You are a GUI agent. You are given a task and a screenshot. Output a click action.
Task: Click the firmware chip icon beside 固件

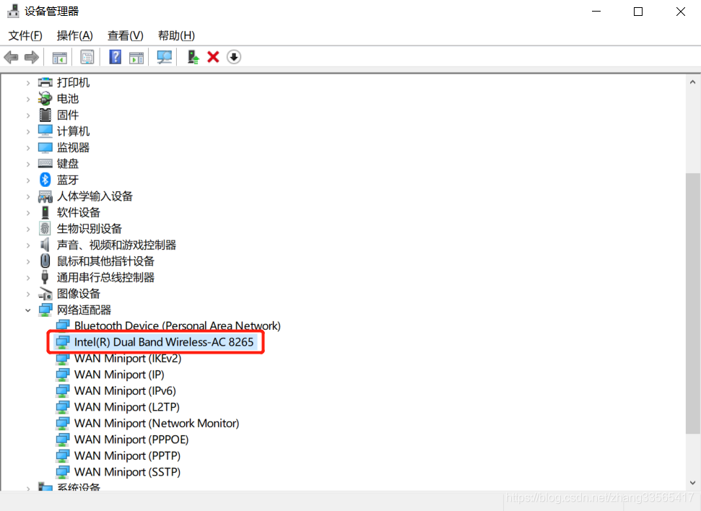[x=45, y=115]
